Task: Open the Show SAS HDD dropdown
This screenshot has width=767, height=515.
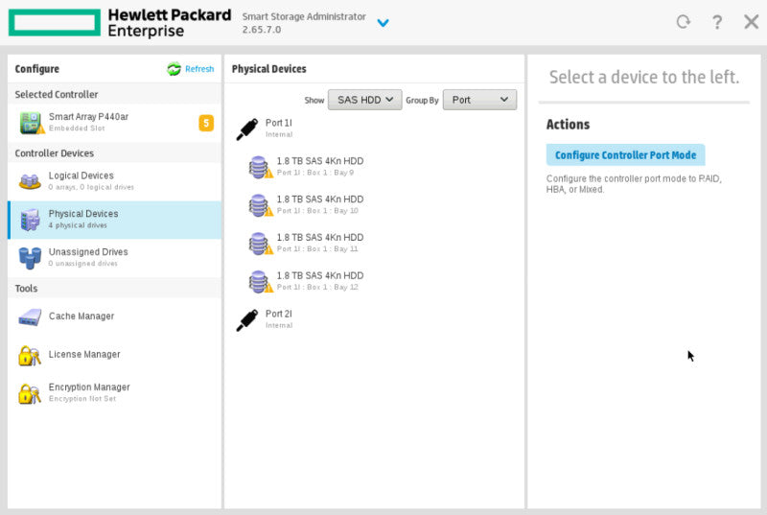Action: pyautogui.click(x=365, y=100)
